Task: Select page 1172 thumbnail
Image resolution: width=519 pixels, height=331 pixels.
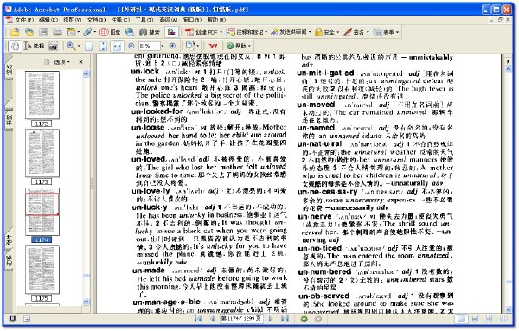Action: (42, 95)
